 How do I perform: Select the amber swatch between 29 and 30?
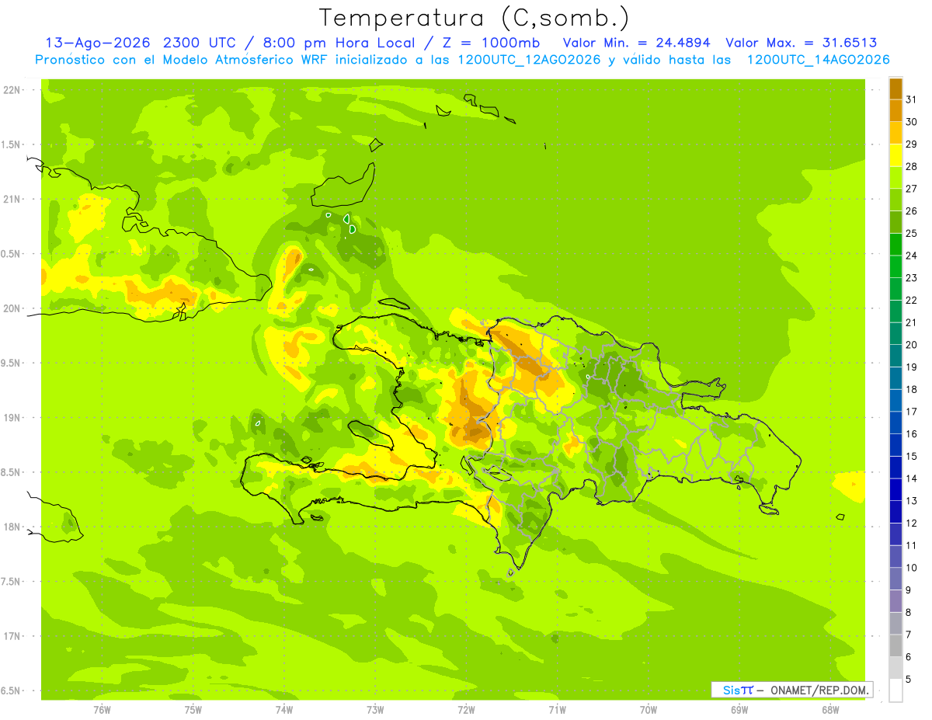pos(895,133)
